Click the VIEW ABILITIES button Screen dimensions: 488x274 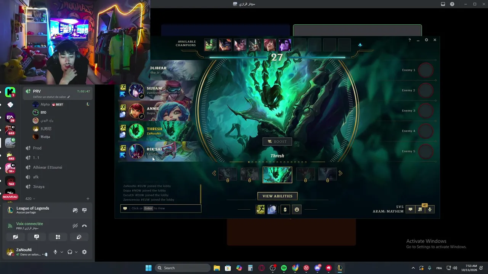pyautogui.click(x=277, y=196)
